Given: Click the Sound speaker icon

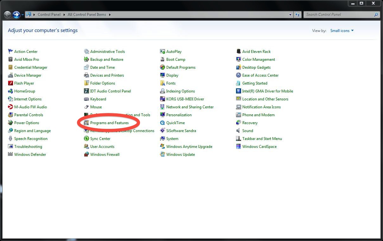Looking at the screenshot, I should click(239, 131).
